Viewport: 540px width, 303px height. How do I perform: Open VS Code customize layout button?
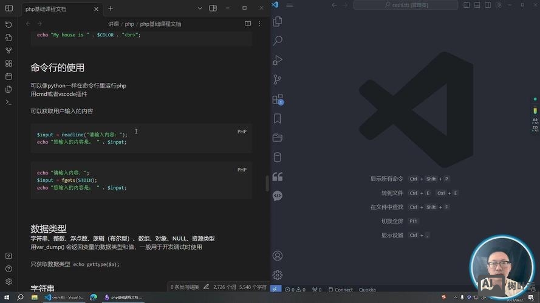click(x=499, y=5)
